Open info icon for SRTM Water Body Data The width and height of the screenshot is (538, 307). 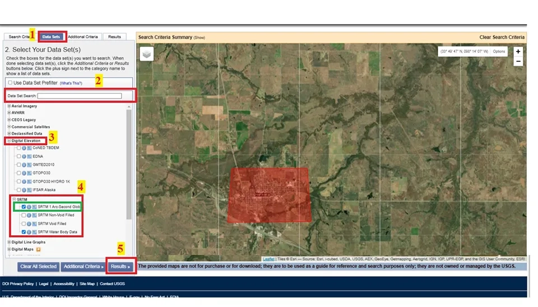(x=29, y=232)
